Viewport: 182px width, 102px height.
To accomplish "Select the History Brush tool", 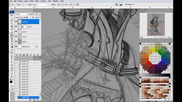I will pos(12,41).
